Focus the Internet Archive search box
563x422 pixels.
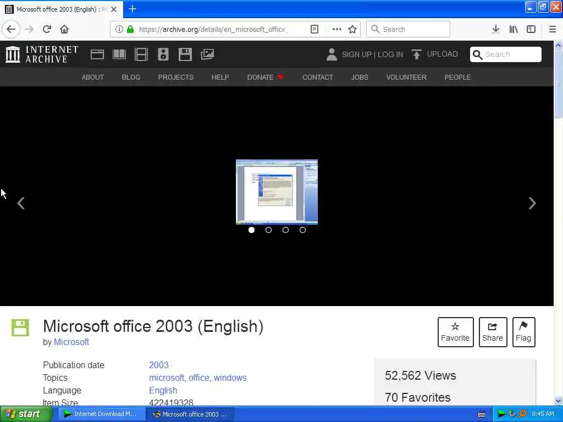(506, 54)
